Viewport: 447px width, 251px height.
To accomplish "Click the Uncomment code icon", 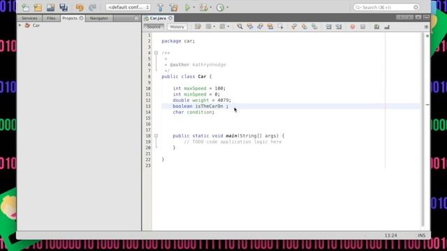I will point(387,26).
